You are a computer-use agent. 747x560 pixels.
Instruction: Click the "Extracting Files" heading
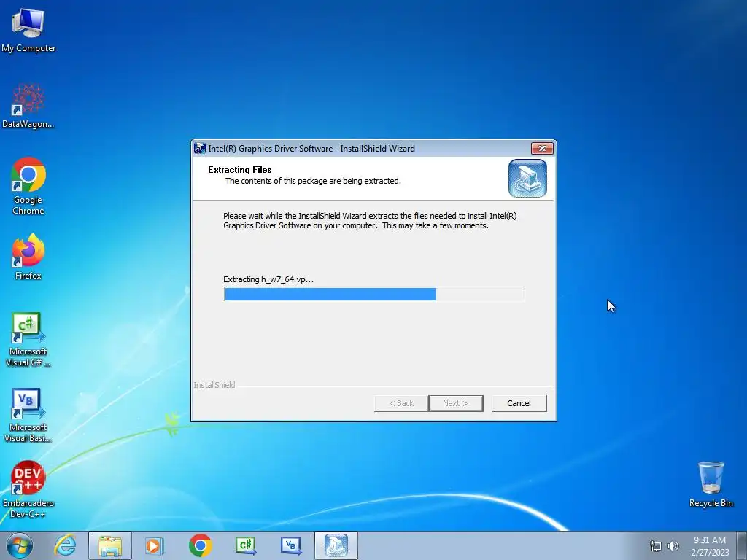click(239, 169)
